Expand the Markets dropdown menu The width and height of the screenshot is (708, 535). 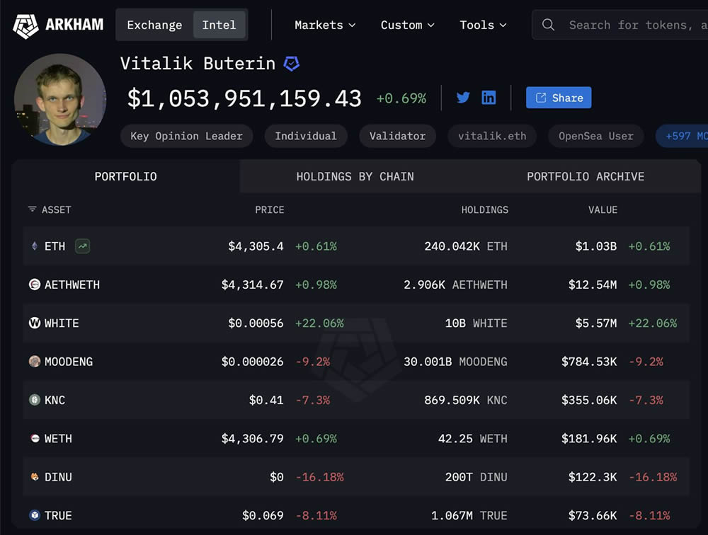tap(324, 25)
